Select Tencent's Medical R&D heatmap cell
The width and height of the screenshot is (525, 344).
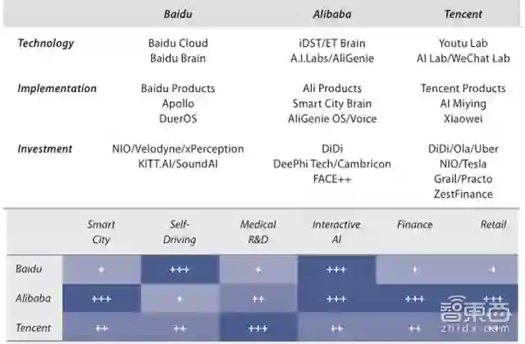point(258,328)
